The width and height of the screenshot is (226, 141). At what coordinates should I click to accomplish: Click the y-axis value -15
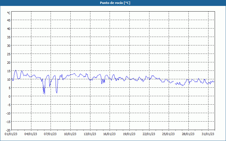coord(8,122)
